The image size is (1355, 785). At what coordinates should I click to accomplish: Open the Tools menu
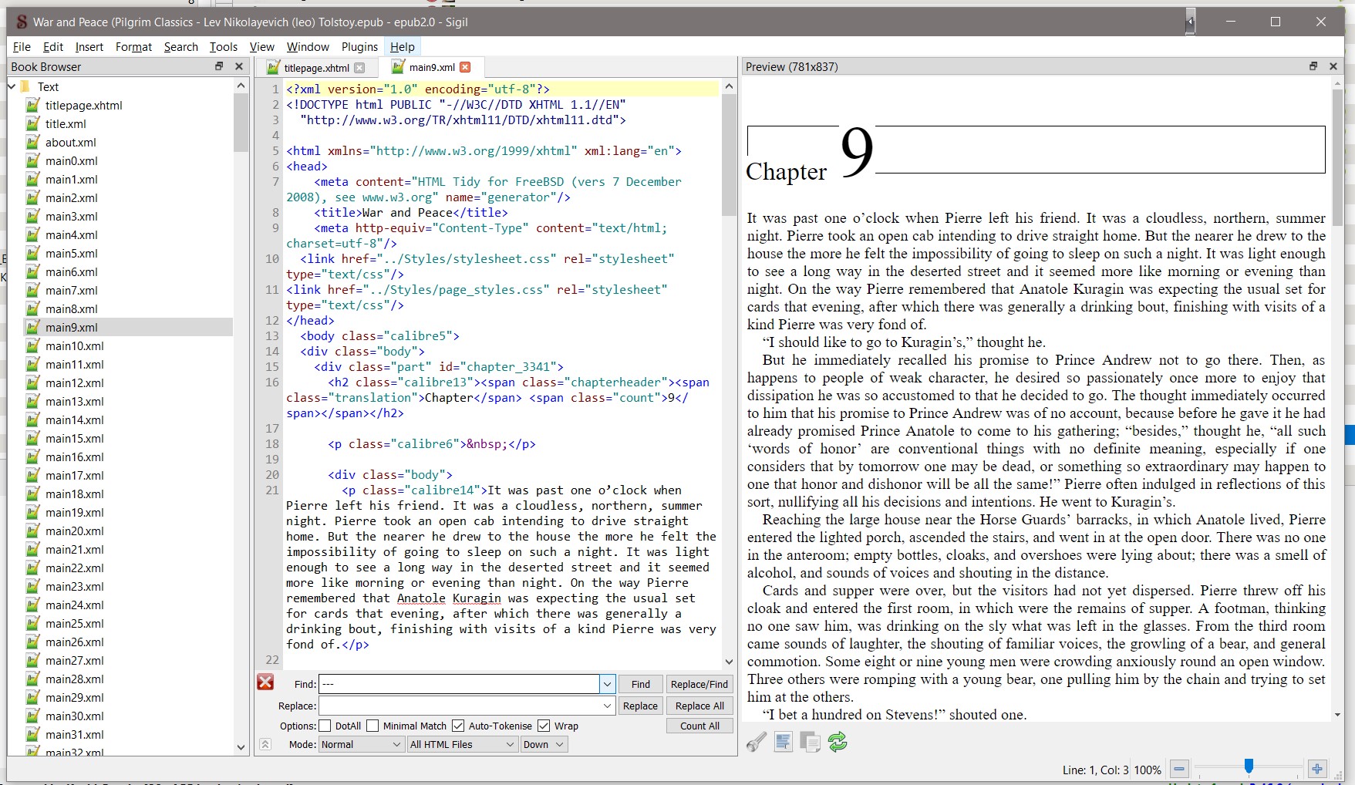click(224, 47)
